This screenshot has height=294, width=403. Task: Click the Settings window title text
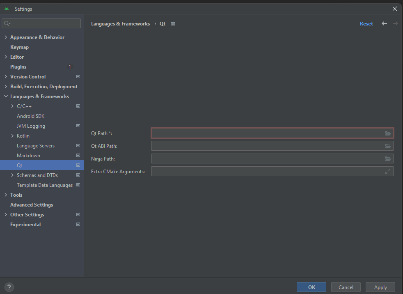[x=23, y=9]
